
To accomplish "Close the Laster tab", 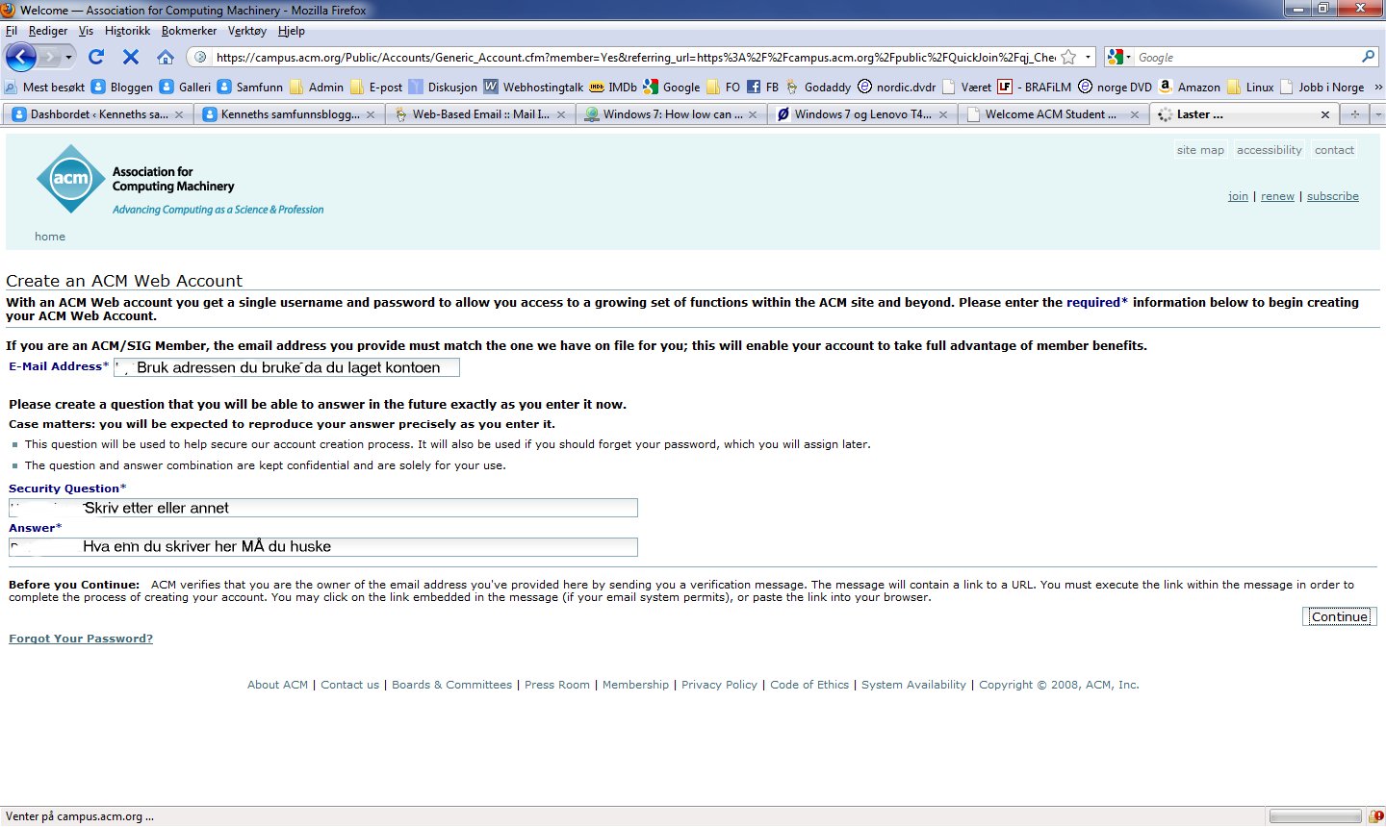I will click(x=1325, y=114).
